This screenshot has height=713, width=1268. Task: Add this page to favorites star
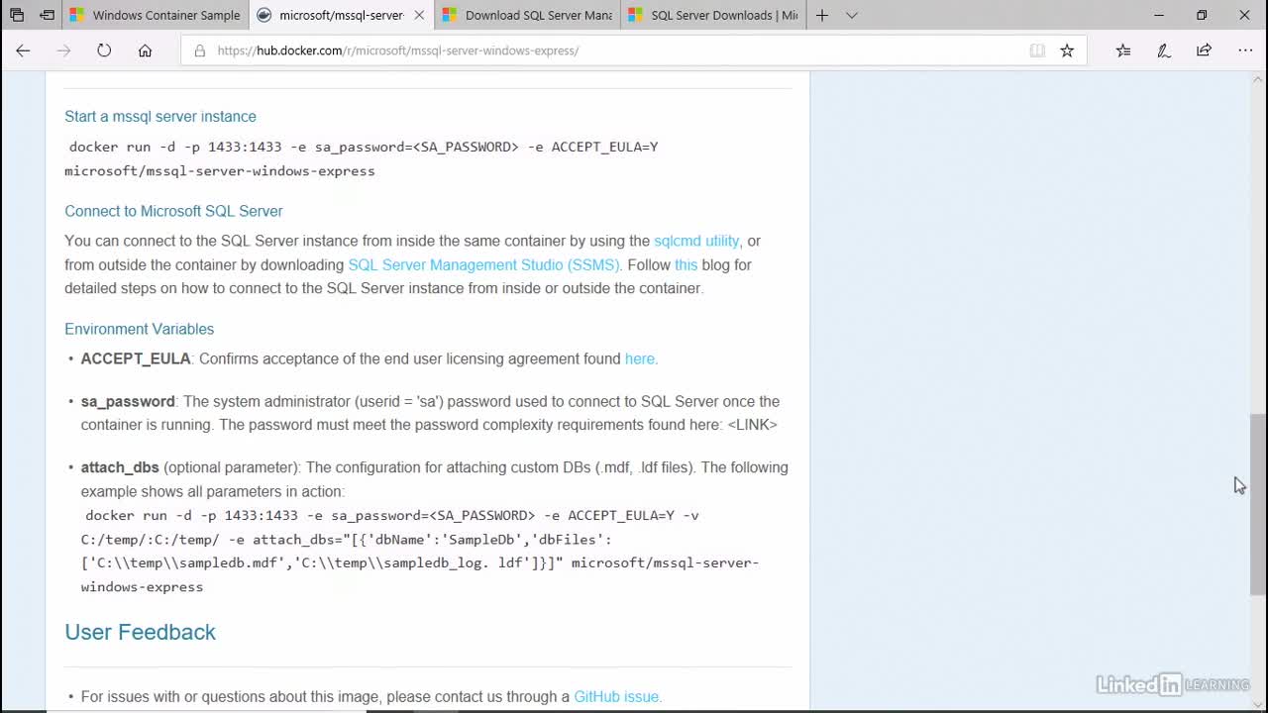1067,51
